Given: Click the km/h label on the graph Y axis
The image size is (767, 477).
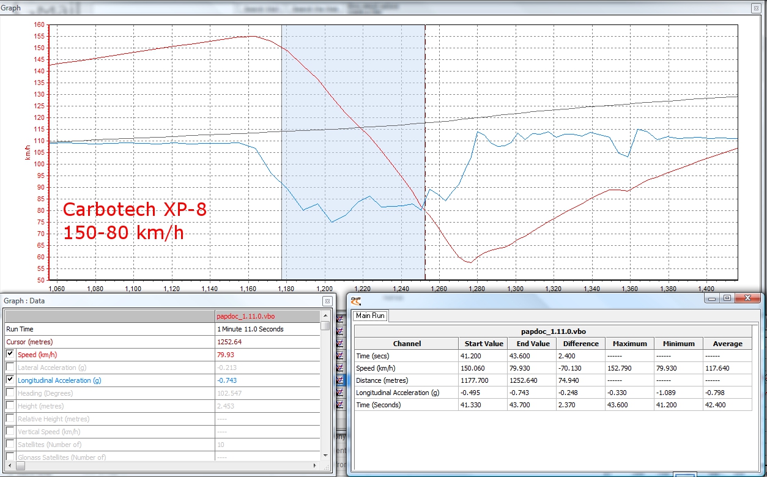Looking at the screenshot, I should tap(28, 153).
